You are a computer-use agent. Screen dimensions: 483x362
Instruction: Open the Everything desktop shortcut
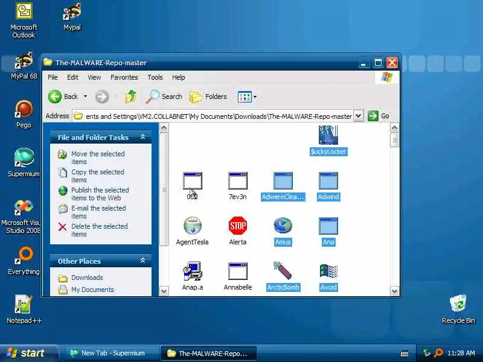24,261
